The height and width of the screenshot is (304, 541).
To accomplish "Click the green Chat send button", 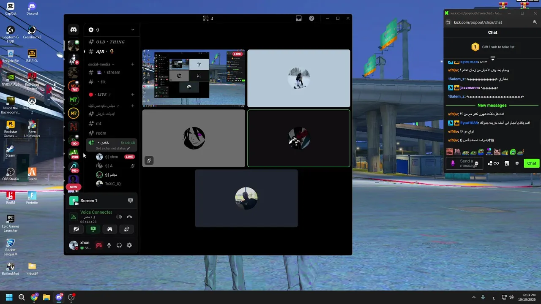I will (x=532, y=163).
